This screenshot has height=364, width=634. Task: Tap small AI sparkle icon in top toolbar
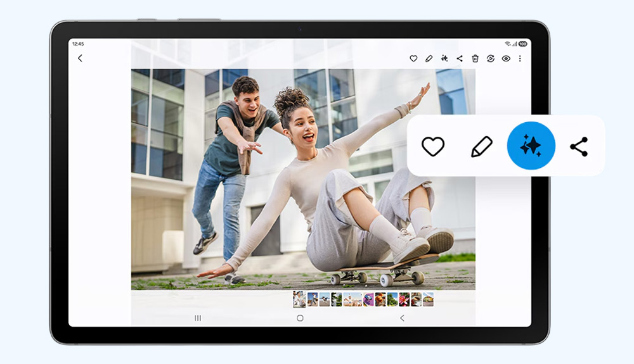pos(444,58)
